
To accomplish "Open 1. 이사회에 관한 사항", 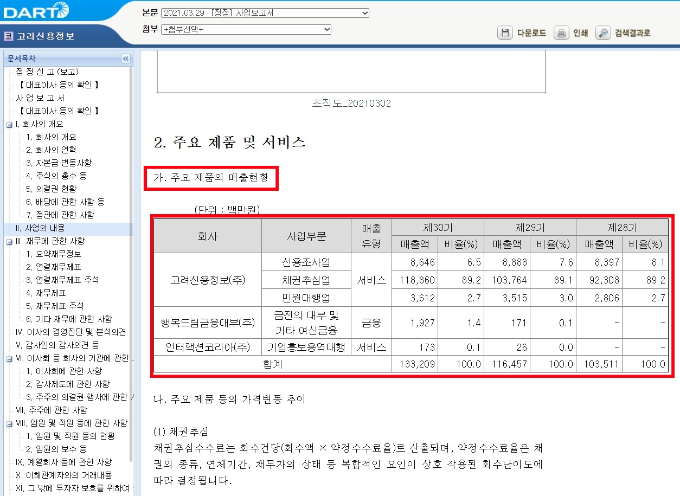I will pyautogui.click(x=63, y=371).
